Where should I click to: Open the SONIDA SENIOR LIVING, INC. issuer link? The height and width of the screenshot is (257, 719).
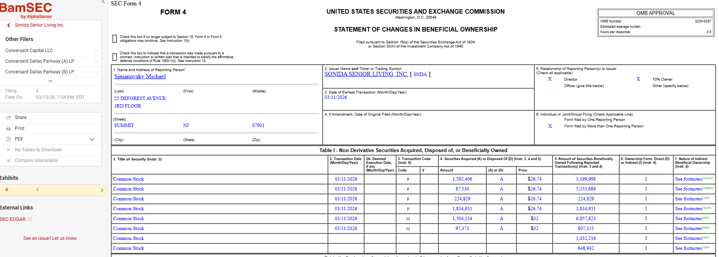coord(366,74)
